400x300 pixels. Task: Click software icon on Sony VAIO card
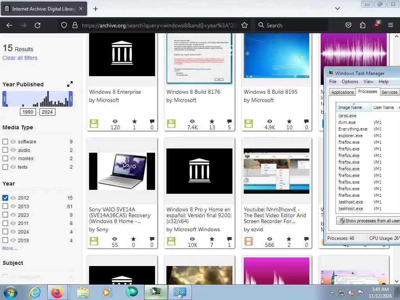(94, 241)
